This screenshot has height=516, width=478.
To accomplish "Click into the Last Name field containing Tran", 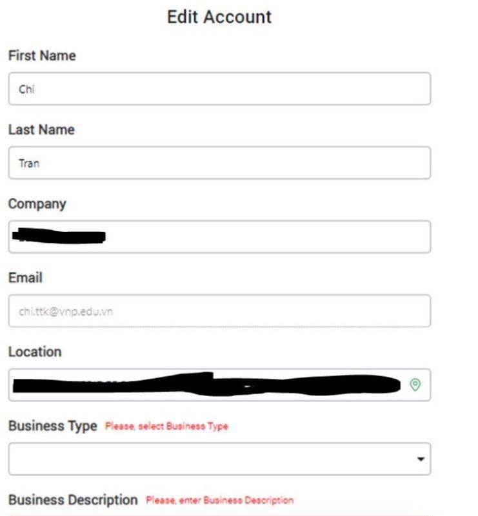I will coord(219,163).
